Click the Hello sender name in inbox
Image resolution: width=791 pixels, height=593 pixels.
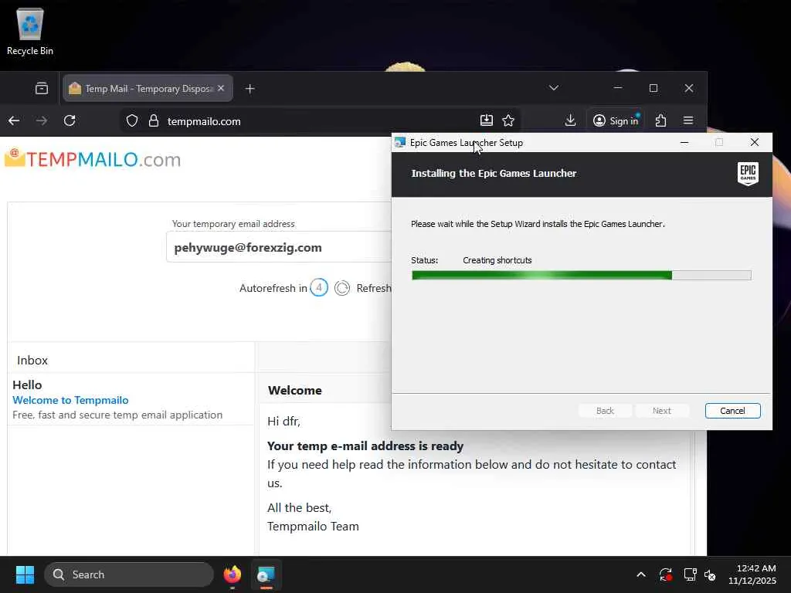click(27, 385)
